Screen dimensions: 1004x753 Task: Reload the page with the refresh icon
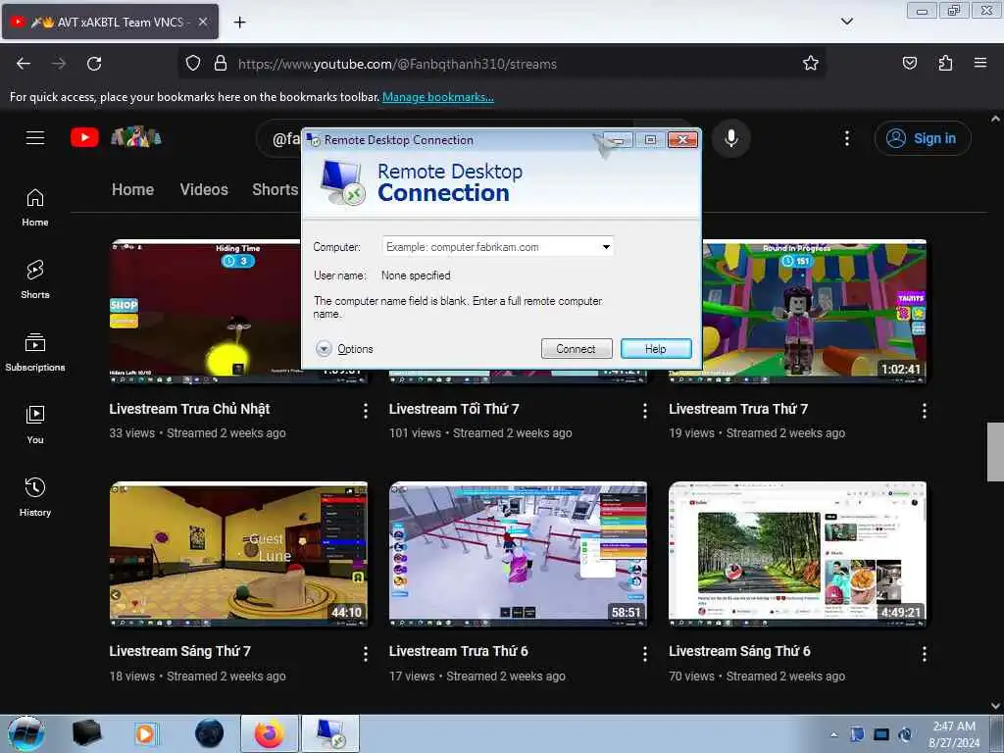click(94, 64)
